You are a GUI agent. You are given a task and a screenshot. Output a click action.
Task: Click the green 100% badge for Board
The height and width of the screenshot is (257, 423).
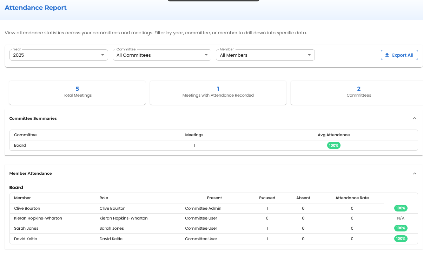pos(333,145)
